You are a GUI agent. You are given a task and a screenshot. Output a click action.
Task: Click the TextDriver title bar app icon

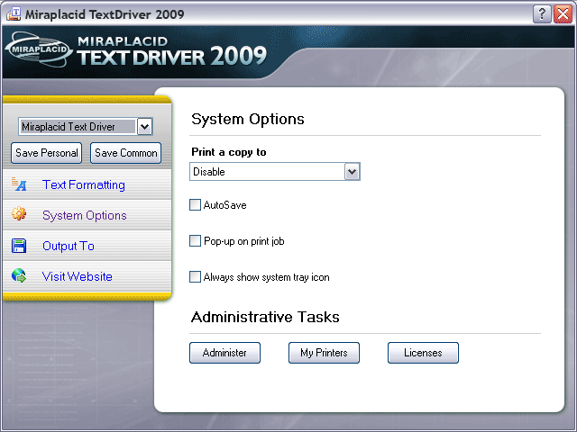pyautogui.click(x=14, y=14)
